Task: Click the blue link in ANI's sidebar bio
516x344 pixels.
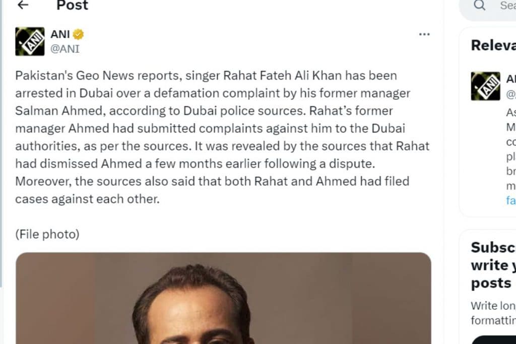Action: click(x=510, y=200)
